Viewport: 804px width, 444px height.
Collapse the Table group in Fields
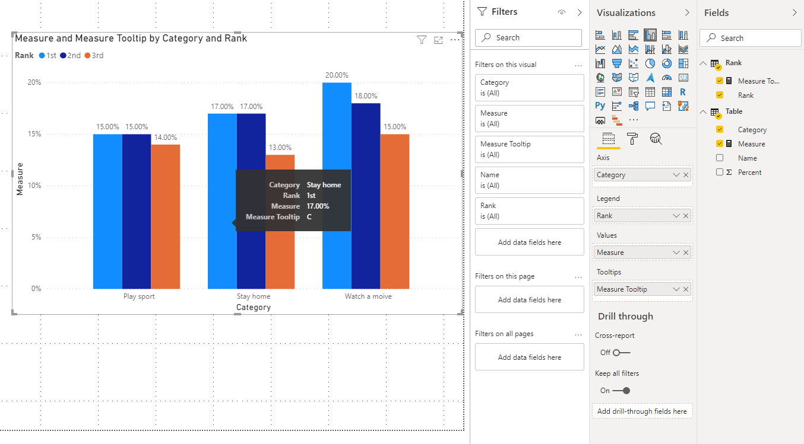tap(704, 111)
